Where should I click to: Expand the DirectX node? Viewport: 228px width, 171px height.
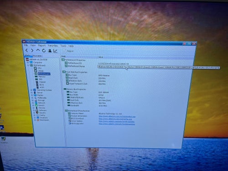tap(33, 105)
